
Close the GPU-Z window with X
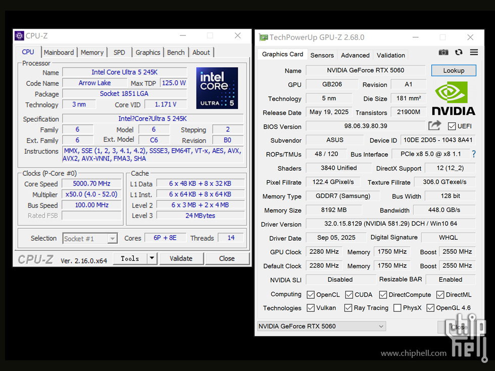click(470, 37)
